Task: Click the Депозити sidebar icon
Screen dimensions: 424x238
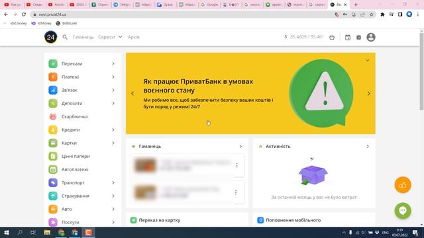Action: 53,103
